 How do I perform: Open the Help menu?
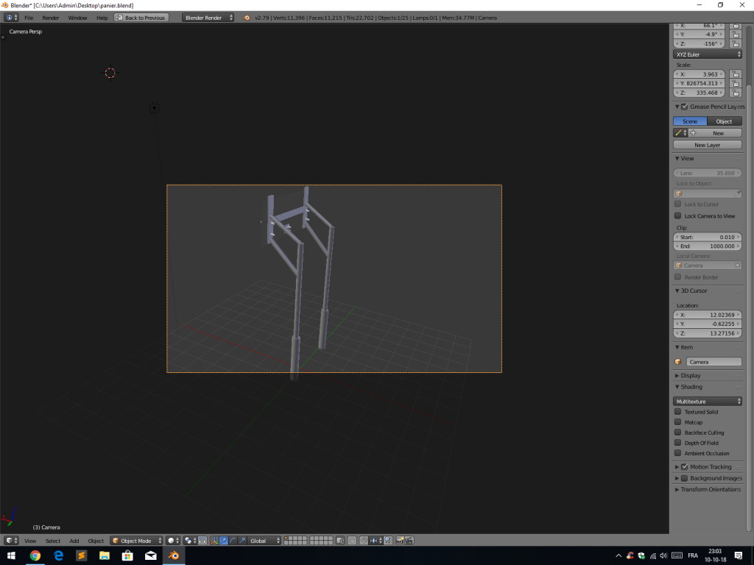click(x=102, y=18)
